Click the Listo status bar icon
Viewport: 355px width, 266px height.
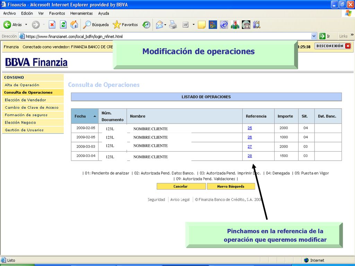[x=3, y=260]
